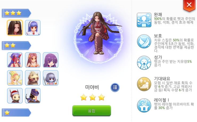
Task: Click the one-star category banner
Action: tap(16, 113)
